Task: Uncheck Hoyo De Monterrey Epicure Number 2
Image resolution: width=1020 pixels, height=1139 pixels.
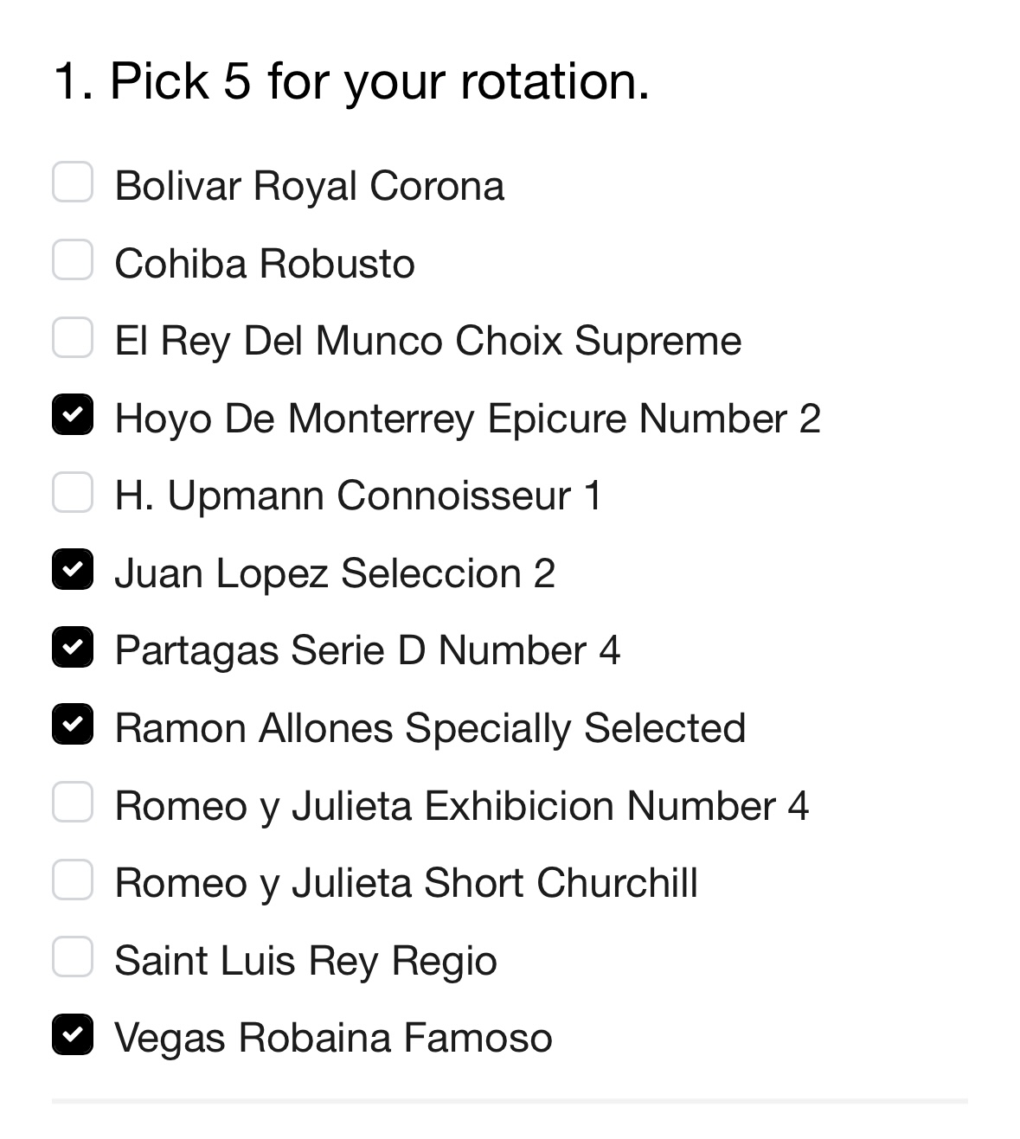Action: point(73,415)
